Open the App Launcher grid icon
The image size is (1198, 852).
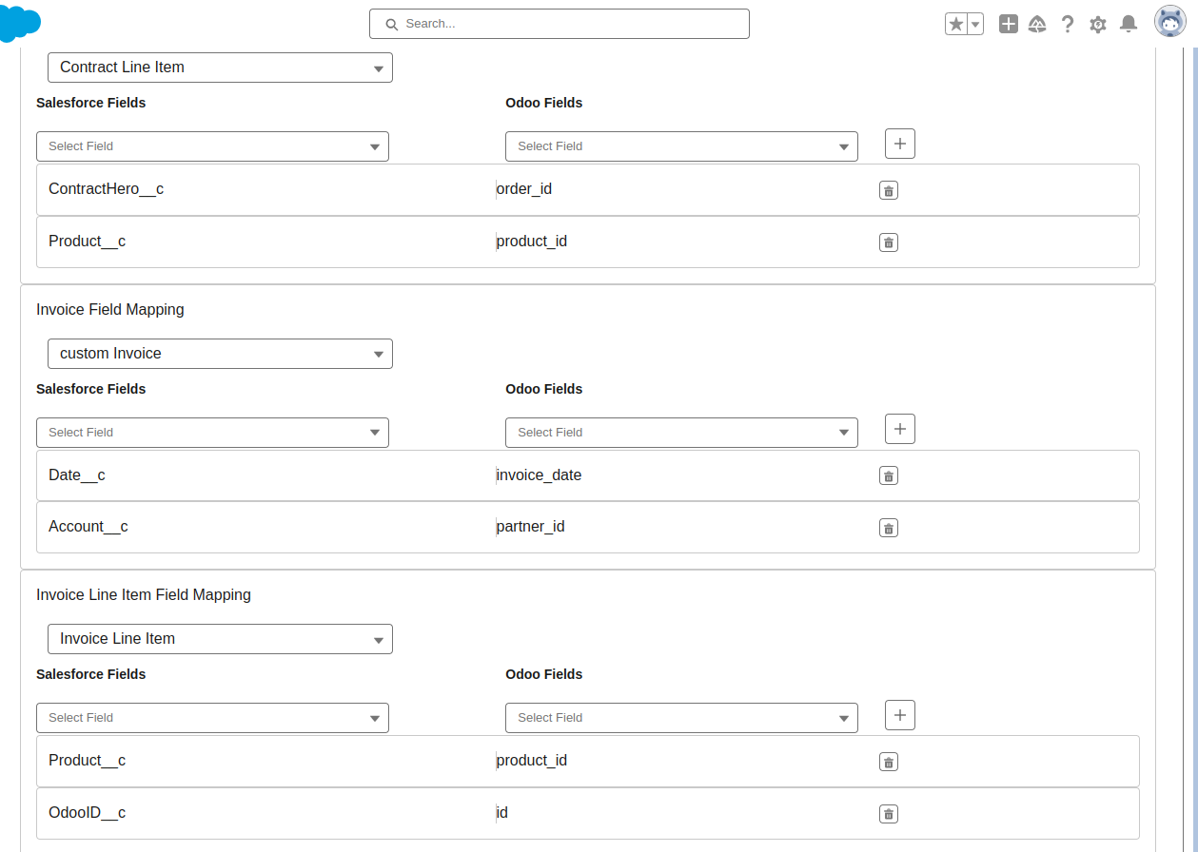click(x=1008, y=24)
